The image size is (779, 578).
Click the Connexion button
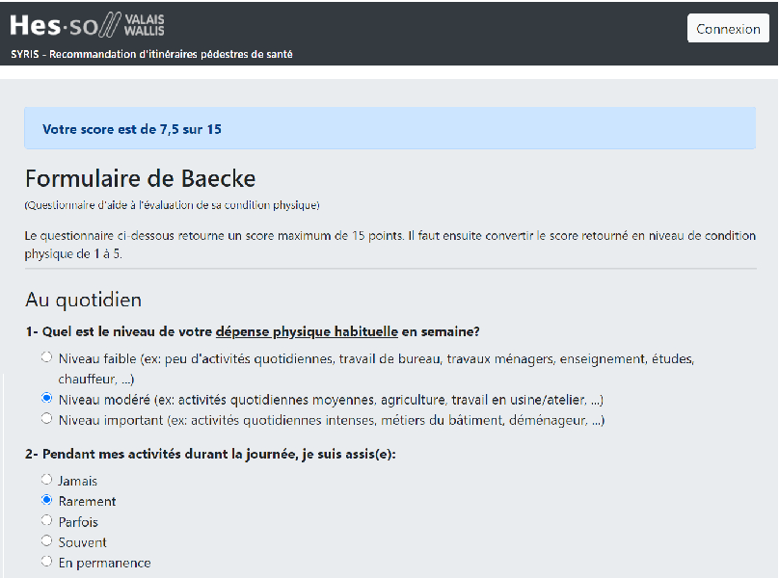tap(728, 28)
